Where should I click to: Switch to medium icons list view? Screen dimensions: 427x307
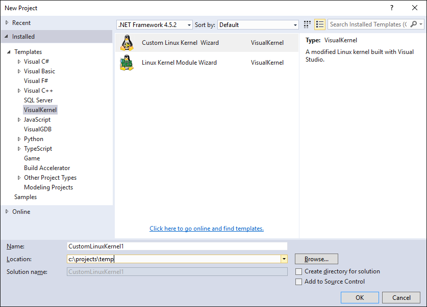pyautogui.click(x=320, y=25)
